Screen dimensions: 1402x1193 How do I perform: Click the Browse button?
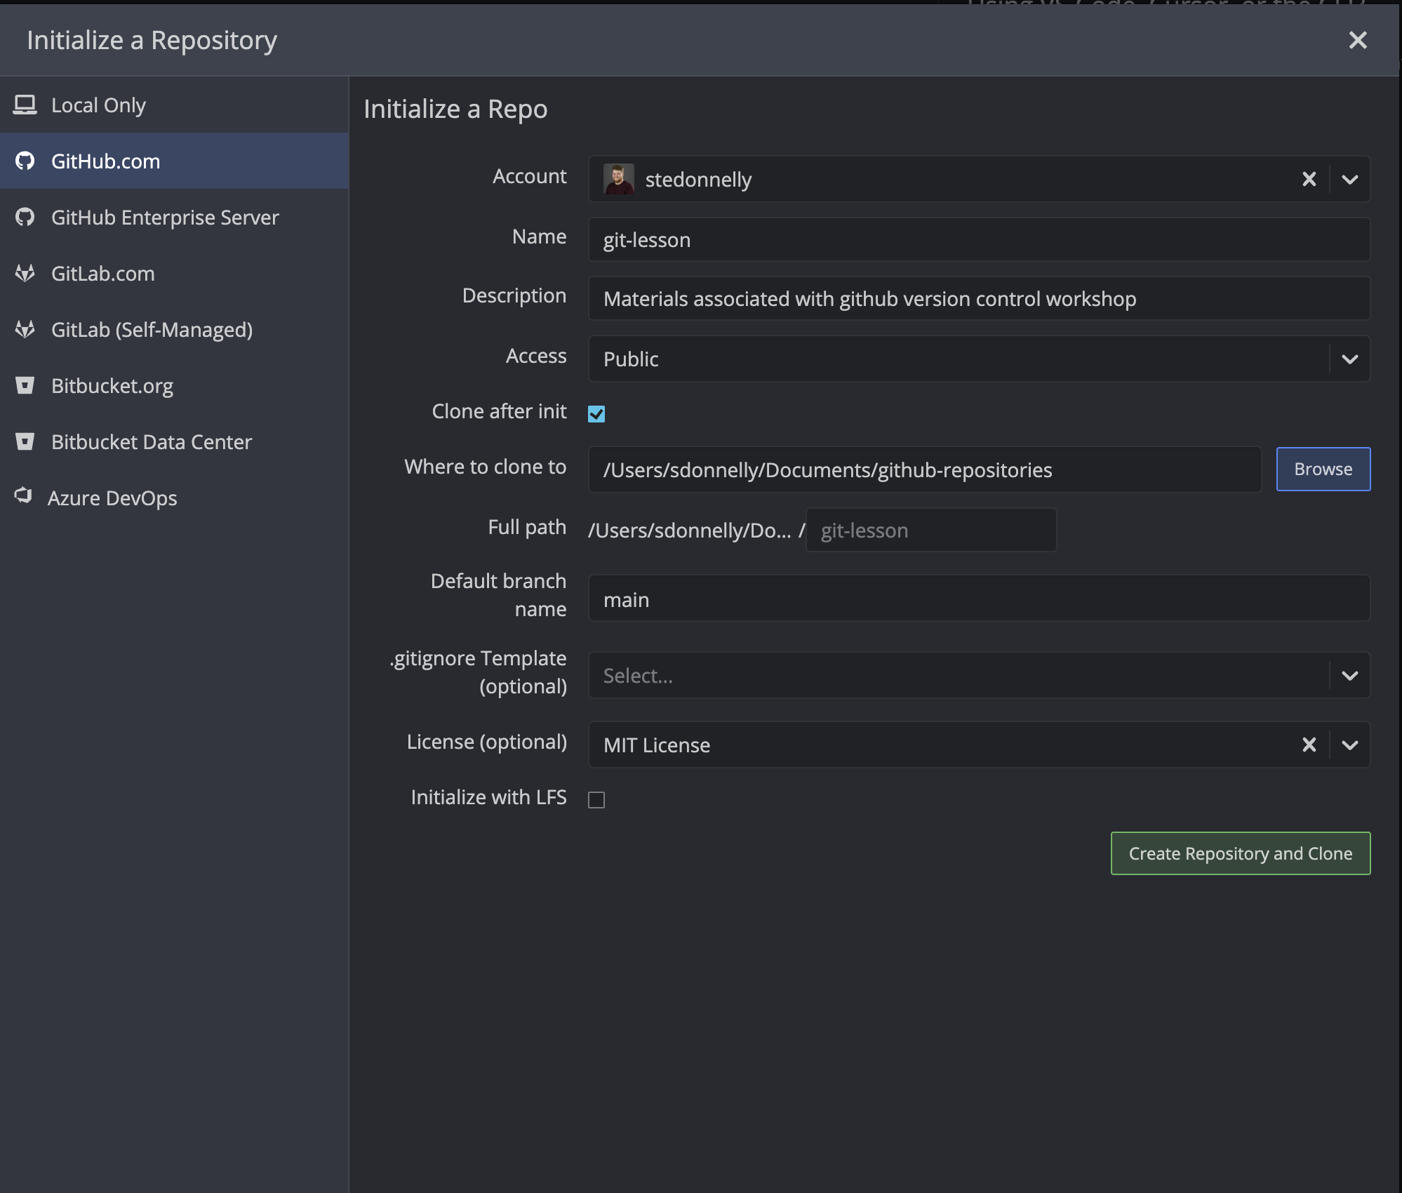click(x=1323, y=469)
